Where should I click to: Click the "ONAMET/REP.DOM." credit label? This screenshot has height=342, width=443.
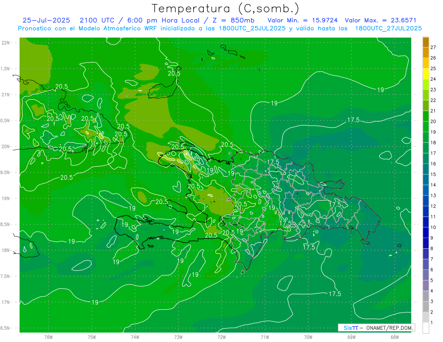pos(390,328)
